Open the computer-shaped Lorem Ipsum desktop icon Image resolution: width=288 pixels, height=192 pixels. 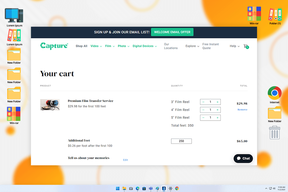click(14, 18)
